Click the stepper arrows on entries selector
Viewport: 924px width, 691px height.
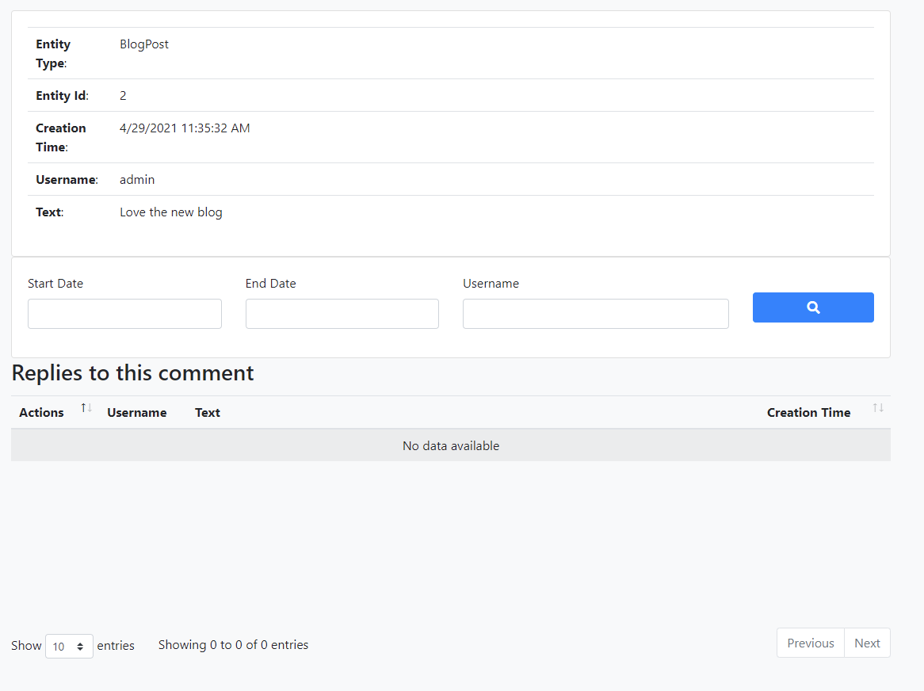(79, 646)
